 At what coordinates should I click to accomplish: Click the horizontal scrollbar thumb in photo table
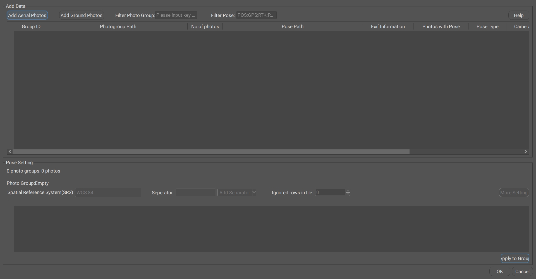pyautogui.click(x=211, y=151)
